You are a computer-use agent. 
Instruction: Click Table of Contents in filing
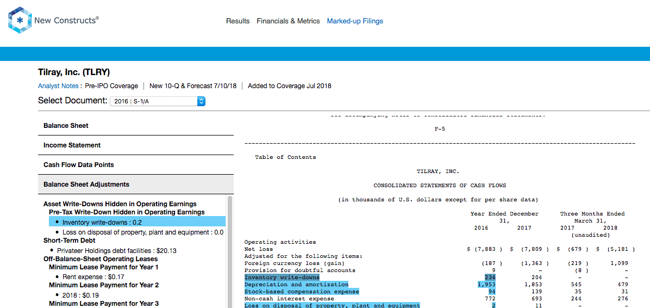(x=285, y=157)
